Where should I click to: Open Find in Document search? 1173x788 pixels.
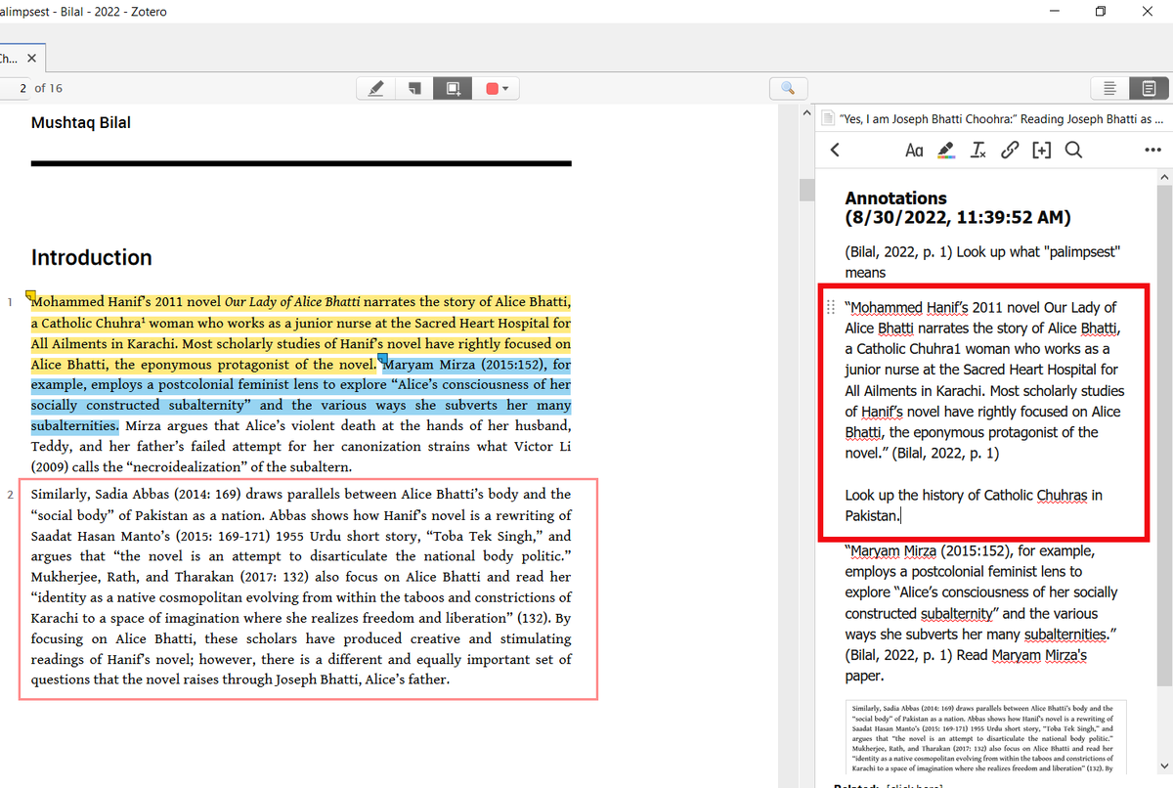click(x=788, y=88)
